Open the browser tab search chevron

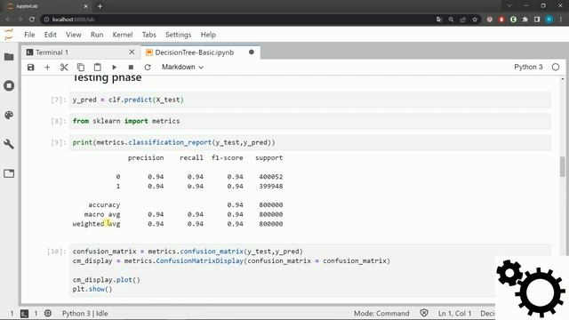[509, 6]
